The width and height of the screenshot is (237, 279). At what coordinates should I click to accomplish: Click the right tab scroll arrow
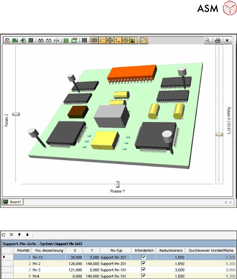click(x=231, y=202)
